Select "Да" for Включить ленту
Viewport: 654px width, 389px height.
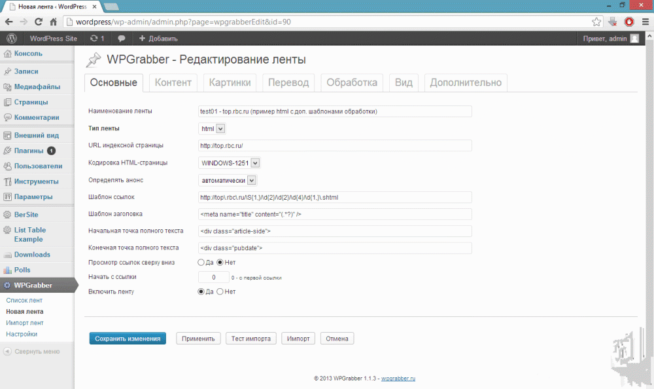[201, 291]
